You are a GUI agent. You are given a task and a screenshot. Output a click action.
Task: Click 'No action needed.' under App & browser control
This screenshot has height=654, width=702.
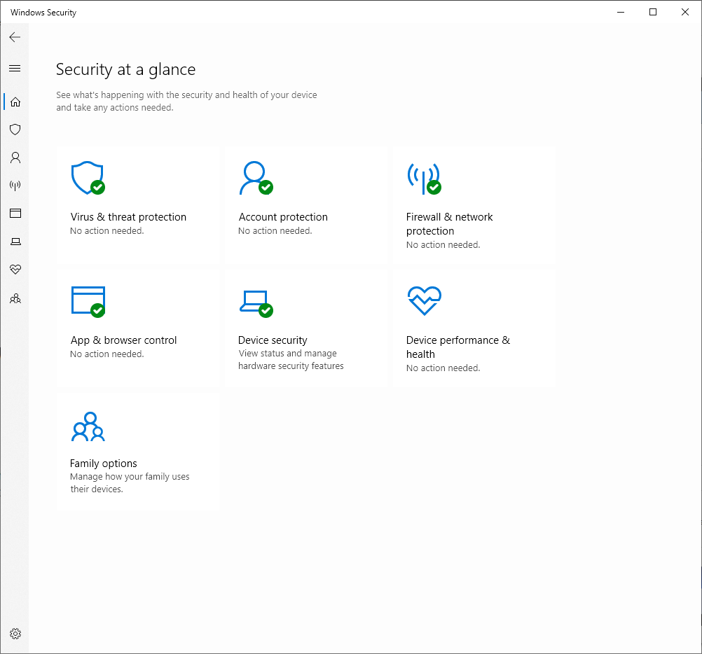[x=107, y=354]
